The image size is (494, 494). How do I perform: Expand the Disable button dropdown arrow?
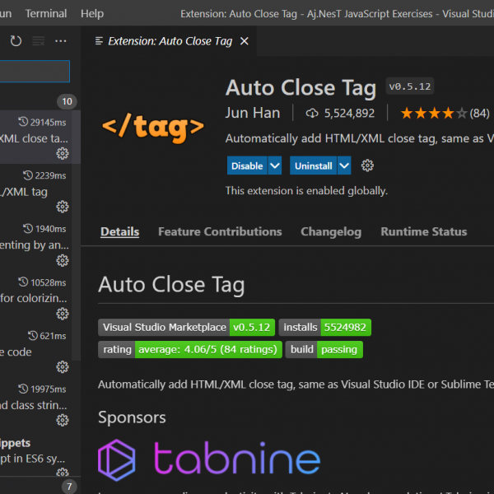pos(275,165)
